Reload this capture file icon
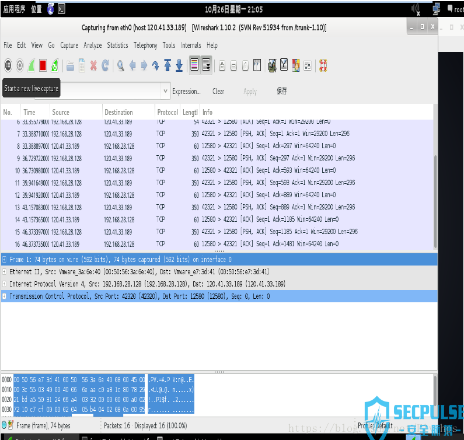 [x=105, y=65]
